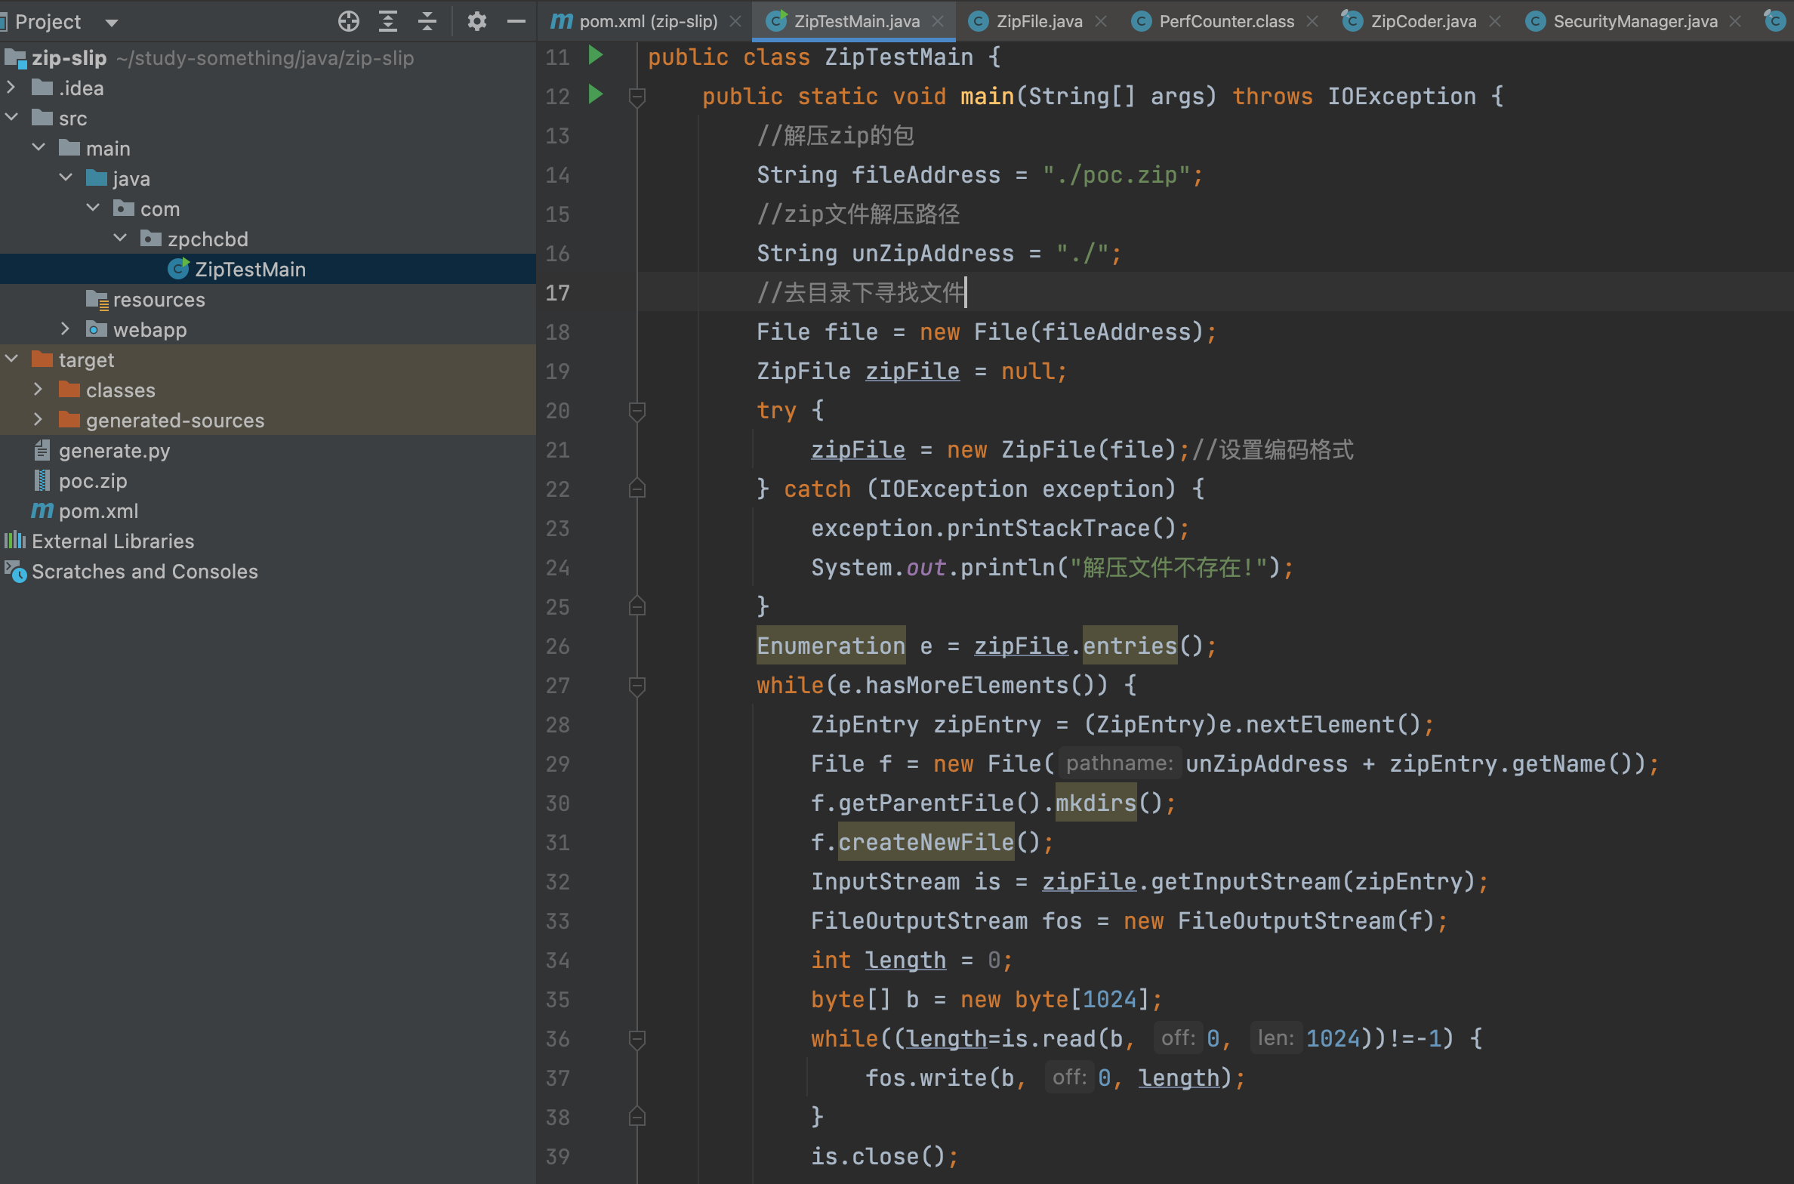Click the underlined zipFile reference on line 26
Image resolution: width=1794 pixels, height=1184 pixels.
(1020, 646)
